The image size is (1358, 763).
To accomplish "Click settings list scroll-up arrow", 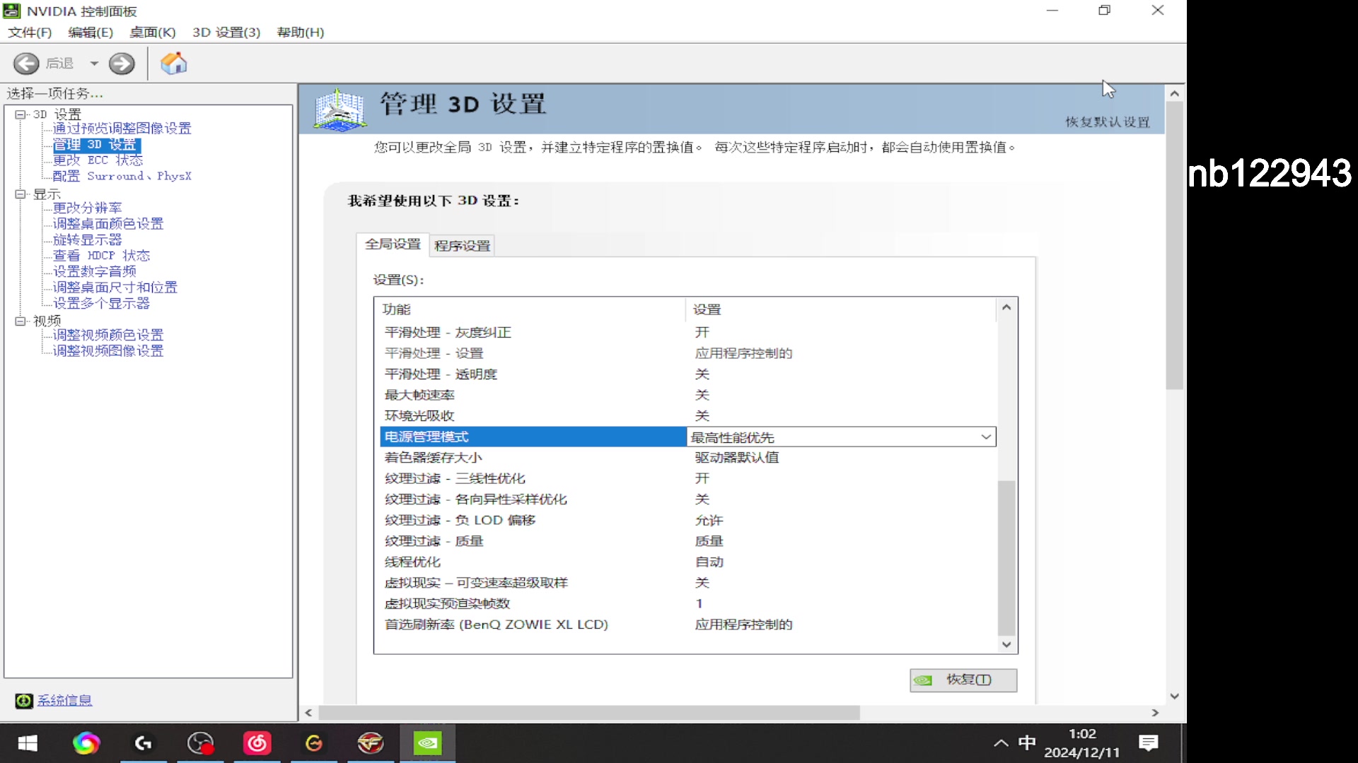I will coord(1006,307).
